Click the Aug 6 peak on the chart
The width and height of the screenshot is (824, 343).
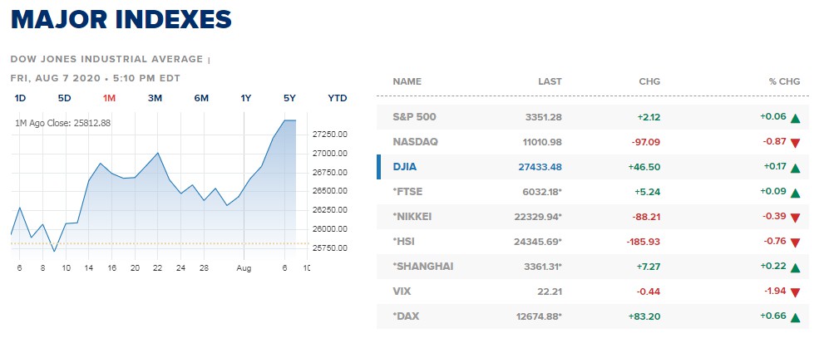(285, 120)
